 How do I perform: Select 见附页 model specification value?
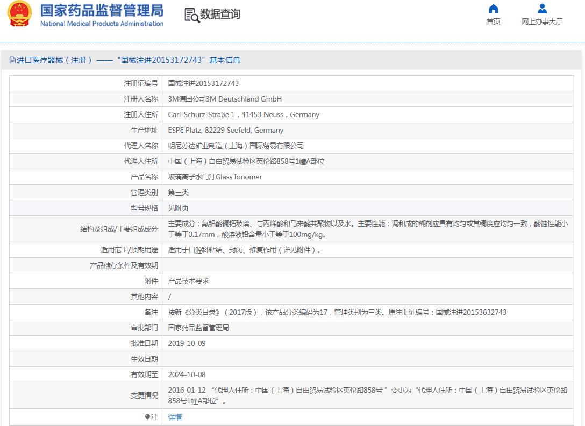(x=179, y=208)
